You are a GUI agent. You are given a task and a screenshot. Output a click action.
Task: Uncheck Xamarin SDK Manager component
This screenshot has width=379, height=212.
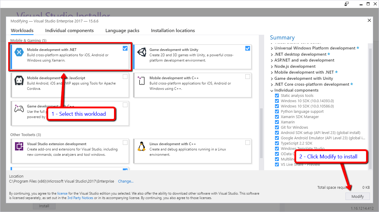[x=277, y=117]
